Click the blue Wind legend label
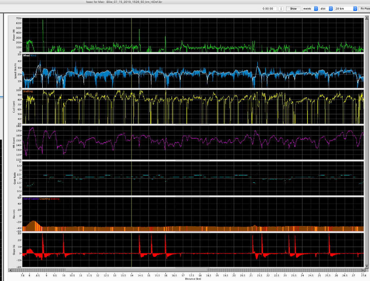The height and width of the screenshot is (281, 370). point(33,56)
